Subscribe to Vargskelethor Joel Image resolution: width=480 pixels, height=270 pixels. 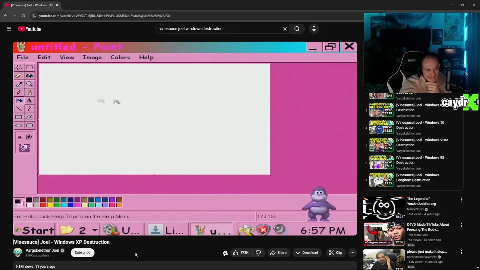[82, 253]
